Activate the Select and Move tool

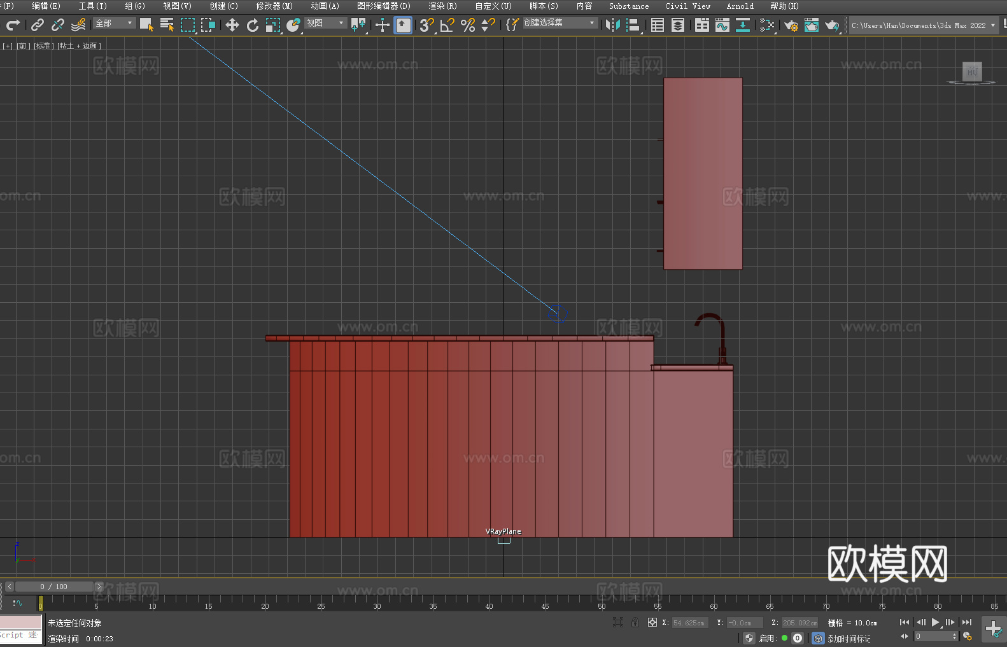pyautogui.click(x=232, y=25)
